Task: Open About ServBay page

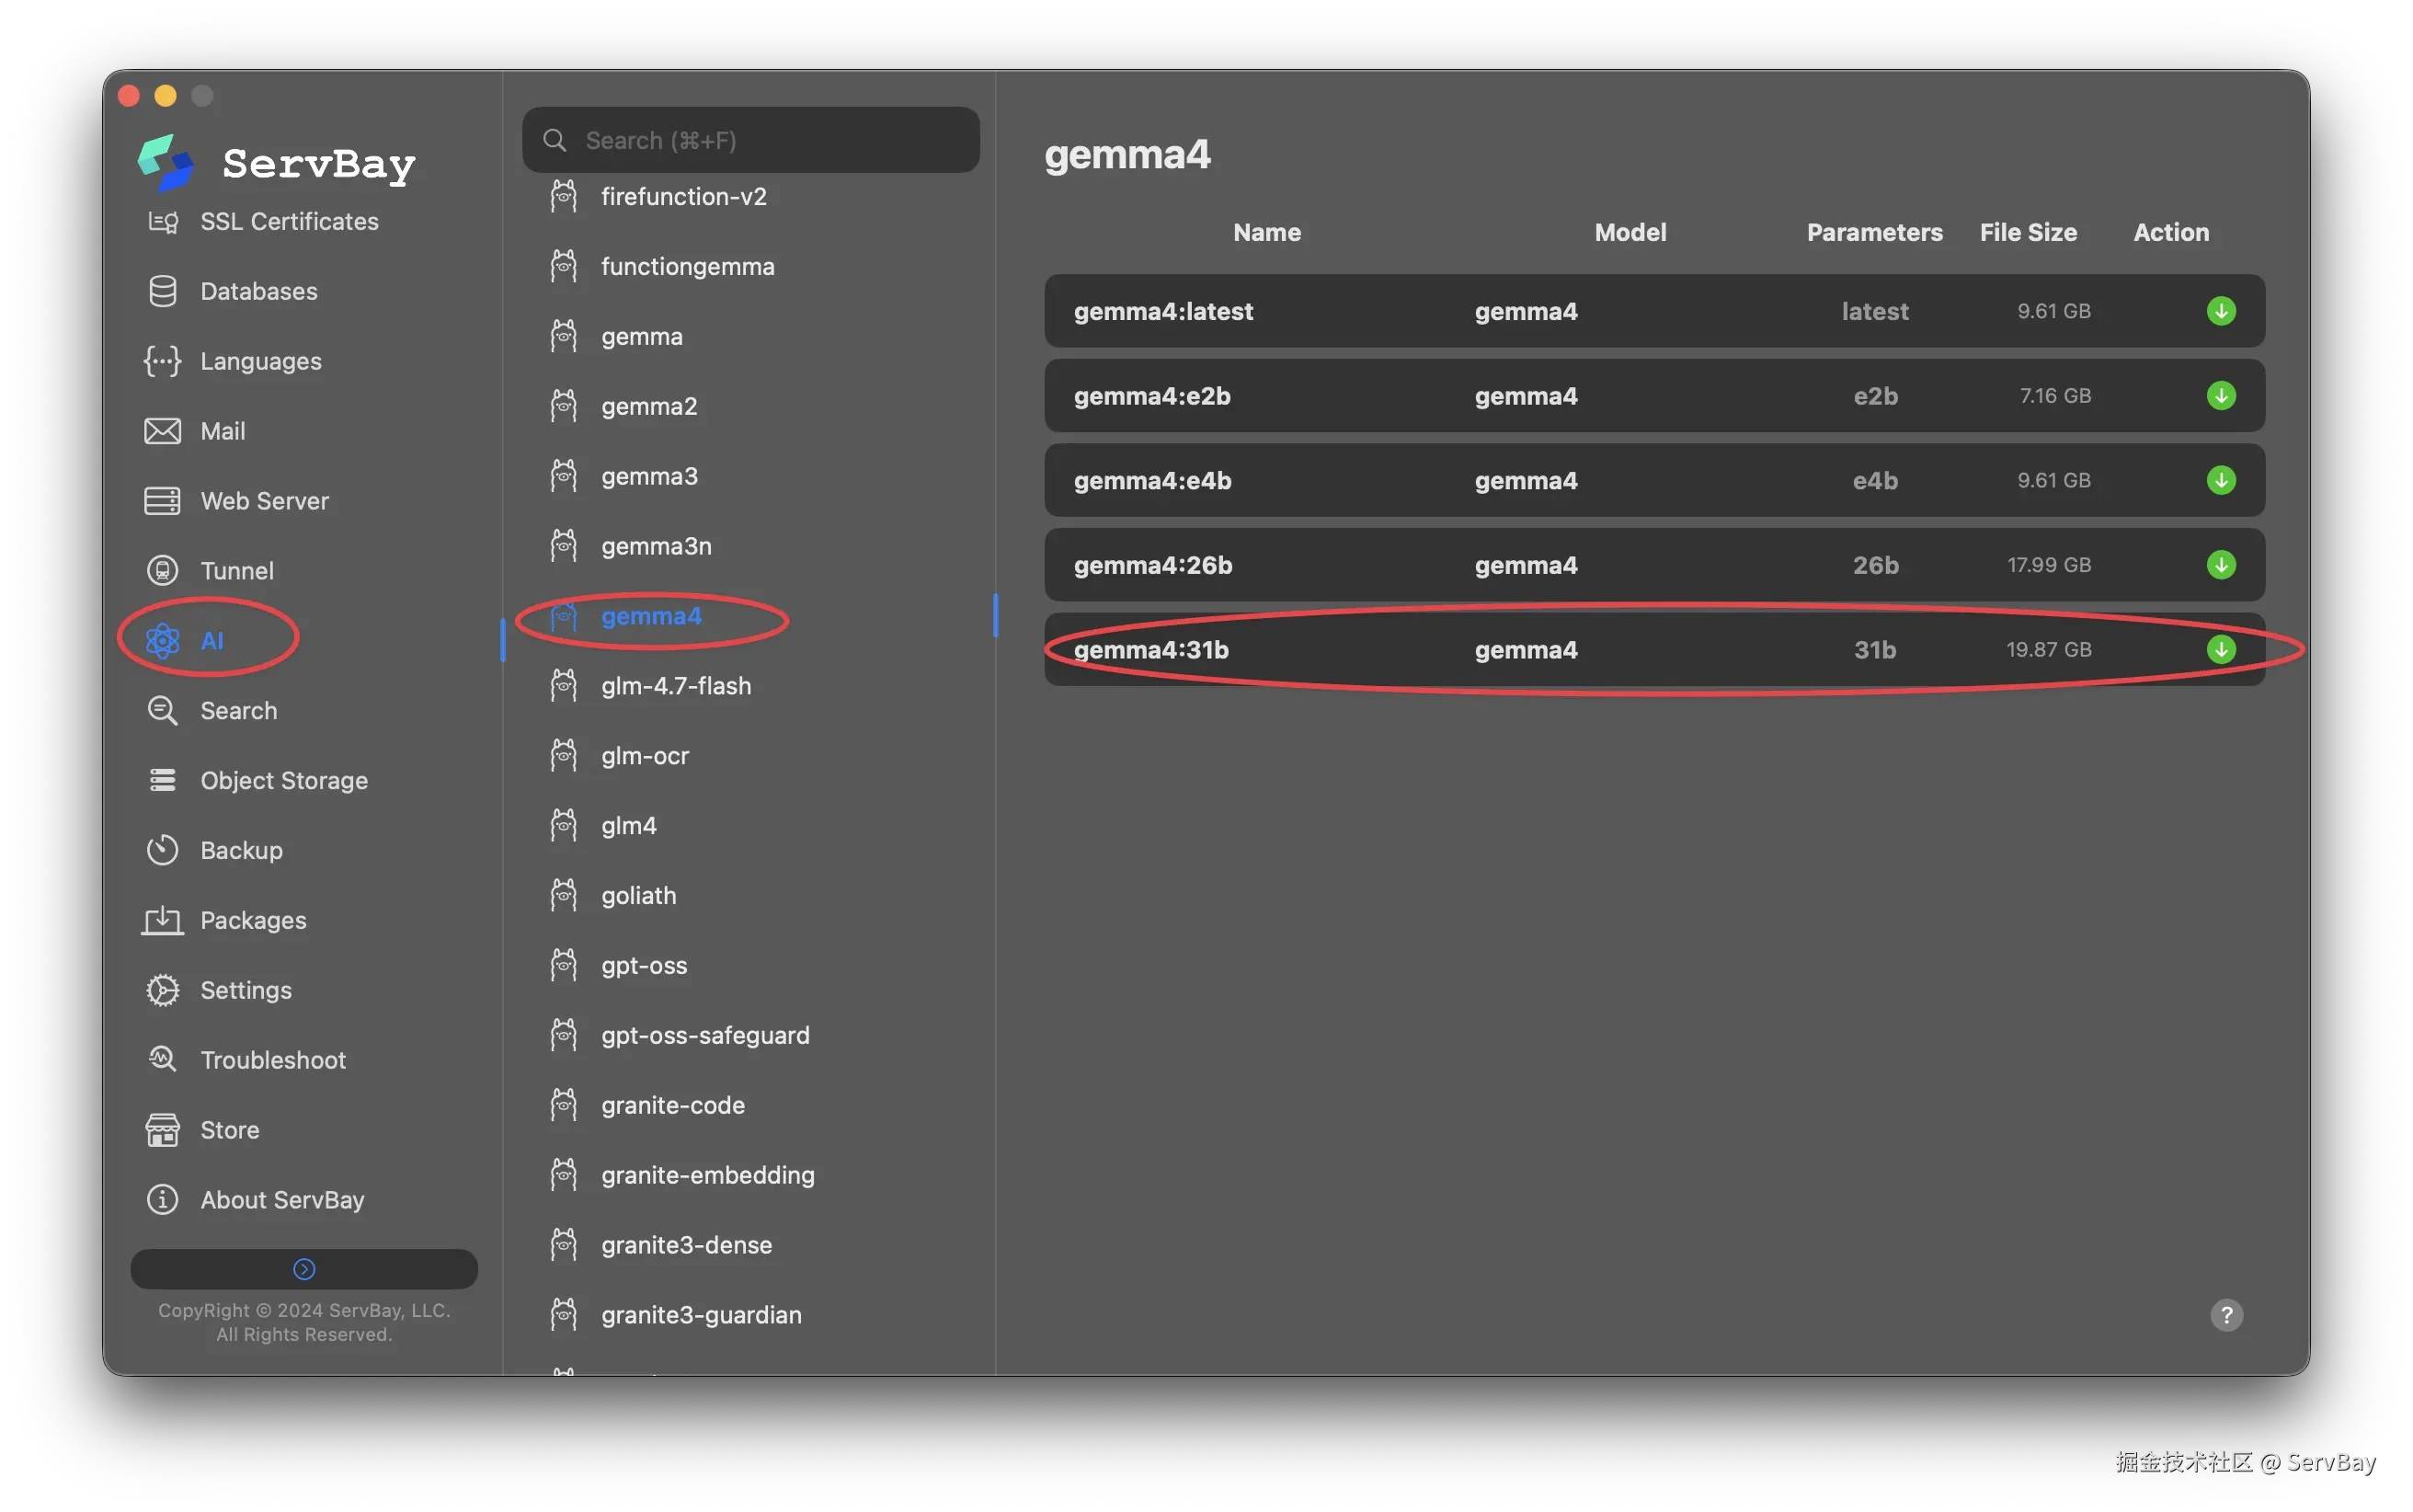Action: pos(282,1200)
